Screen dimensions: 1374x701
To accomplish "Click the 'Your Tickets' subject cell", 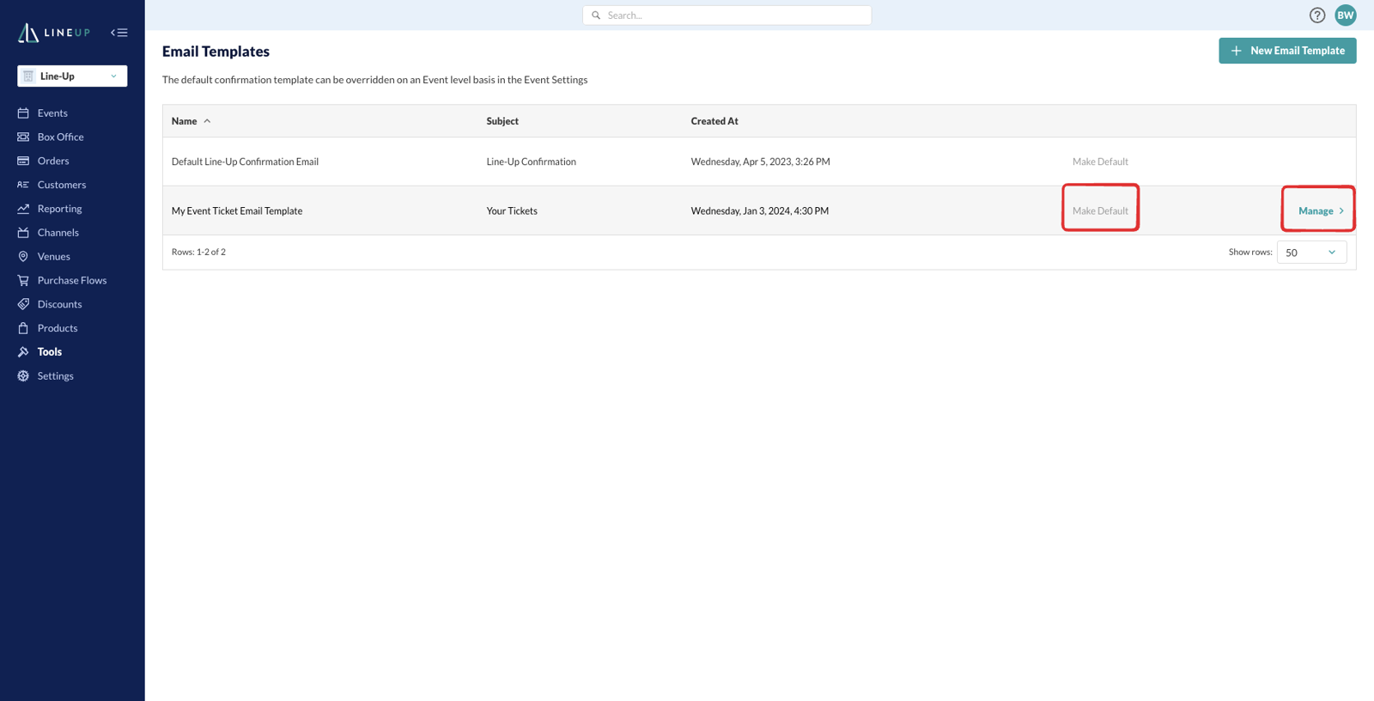I will point(512,210).
